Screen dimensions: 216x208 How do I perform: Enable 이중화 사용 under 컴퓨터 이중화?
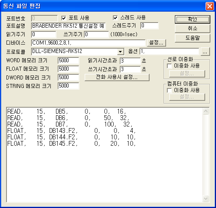(x=169, y=90)
